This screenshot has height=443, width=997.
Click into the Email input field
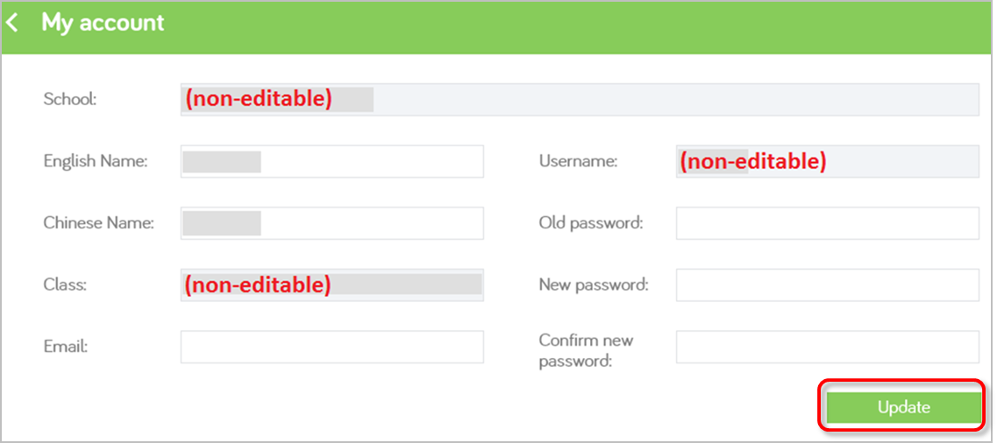click(x=332, y=347)
